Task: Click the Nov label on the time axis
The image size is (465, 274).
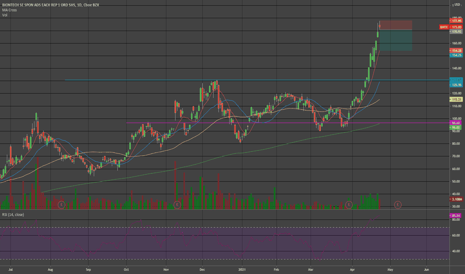Action: click(166, 270)
